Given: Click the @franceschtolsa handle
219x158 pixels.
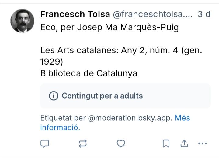Looking at the screenshot, I should (153, 14).
